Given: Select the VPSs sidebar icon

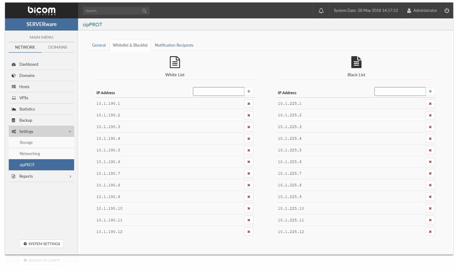Looking at the screenshot, I should click(14, 98).
